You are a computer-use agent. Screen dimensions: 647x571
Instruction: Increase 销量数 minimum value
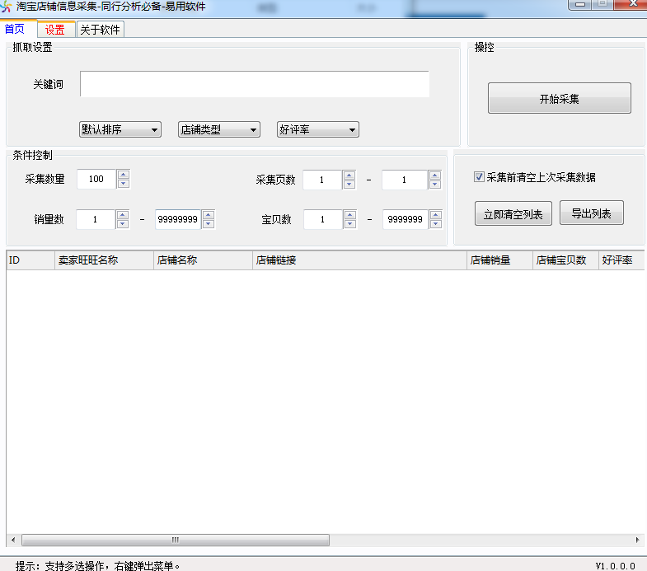coord(123,214)
